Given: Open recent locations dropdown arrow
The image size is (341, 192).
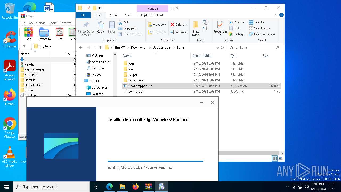Looking at the screenshot, I should (x=95, y=47).
